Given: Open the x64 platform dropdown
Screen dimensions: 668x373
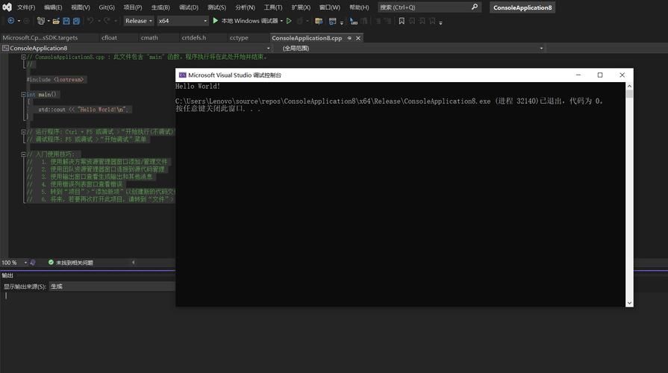Looking at the screenshot, I should pos(183,20).
